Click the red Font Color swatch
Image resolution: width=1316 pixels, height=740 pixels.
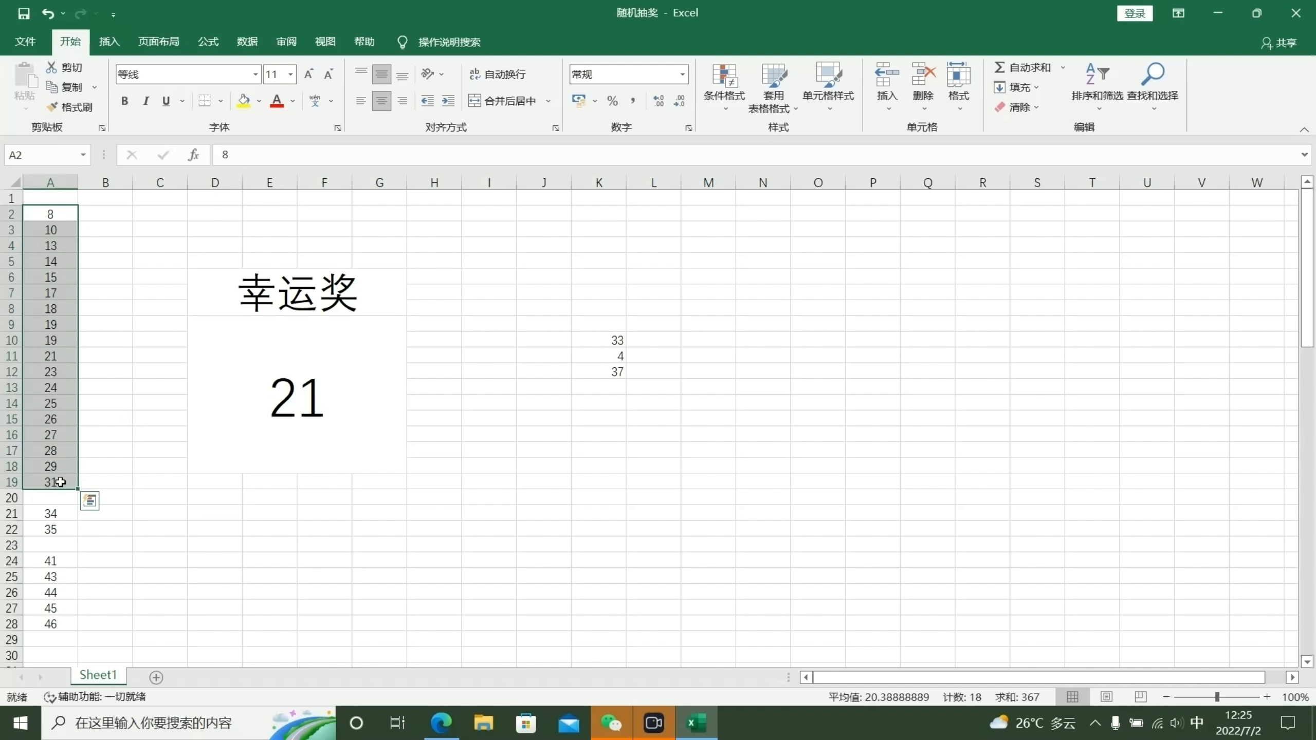point(277,101)
